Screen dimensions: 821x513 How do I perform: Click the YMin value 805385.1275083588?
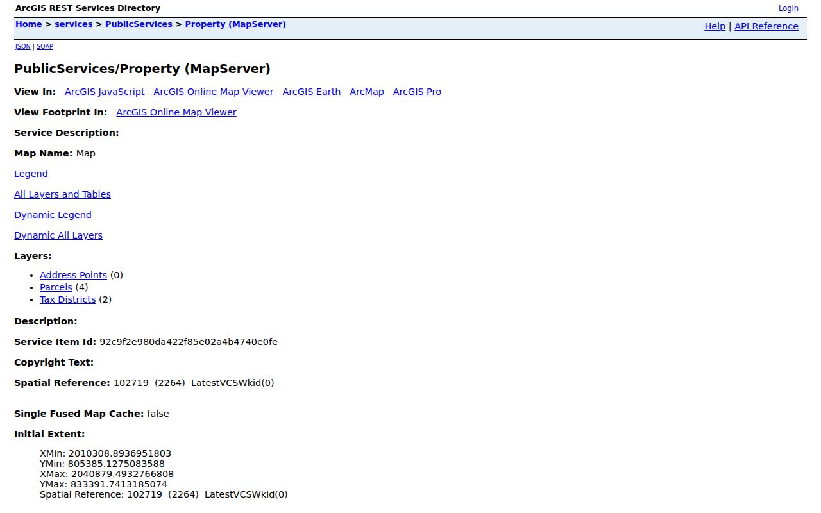[x=117, y=464]
